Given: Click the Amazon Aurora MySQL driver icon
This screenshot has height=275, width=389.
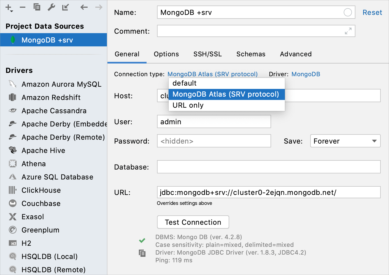Looking at the screenshot, I should click(x=13, y=84).
